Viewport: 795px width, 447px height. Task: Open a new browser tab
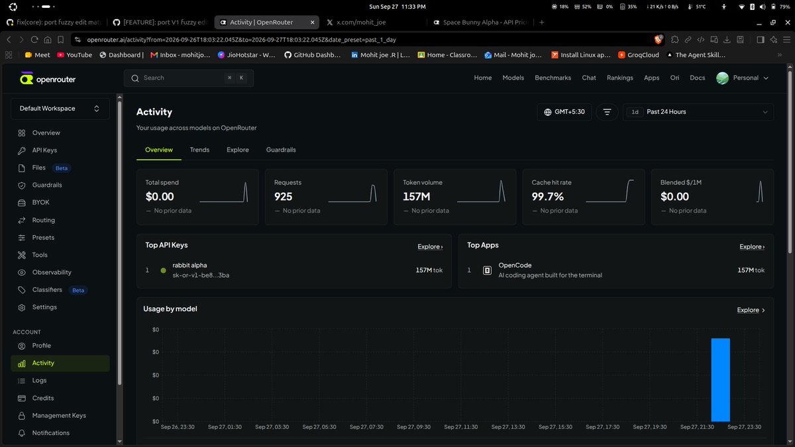542,22
